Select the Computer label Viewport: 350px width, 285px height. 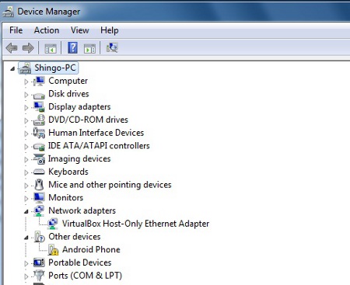point(68,81)
